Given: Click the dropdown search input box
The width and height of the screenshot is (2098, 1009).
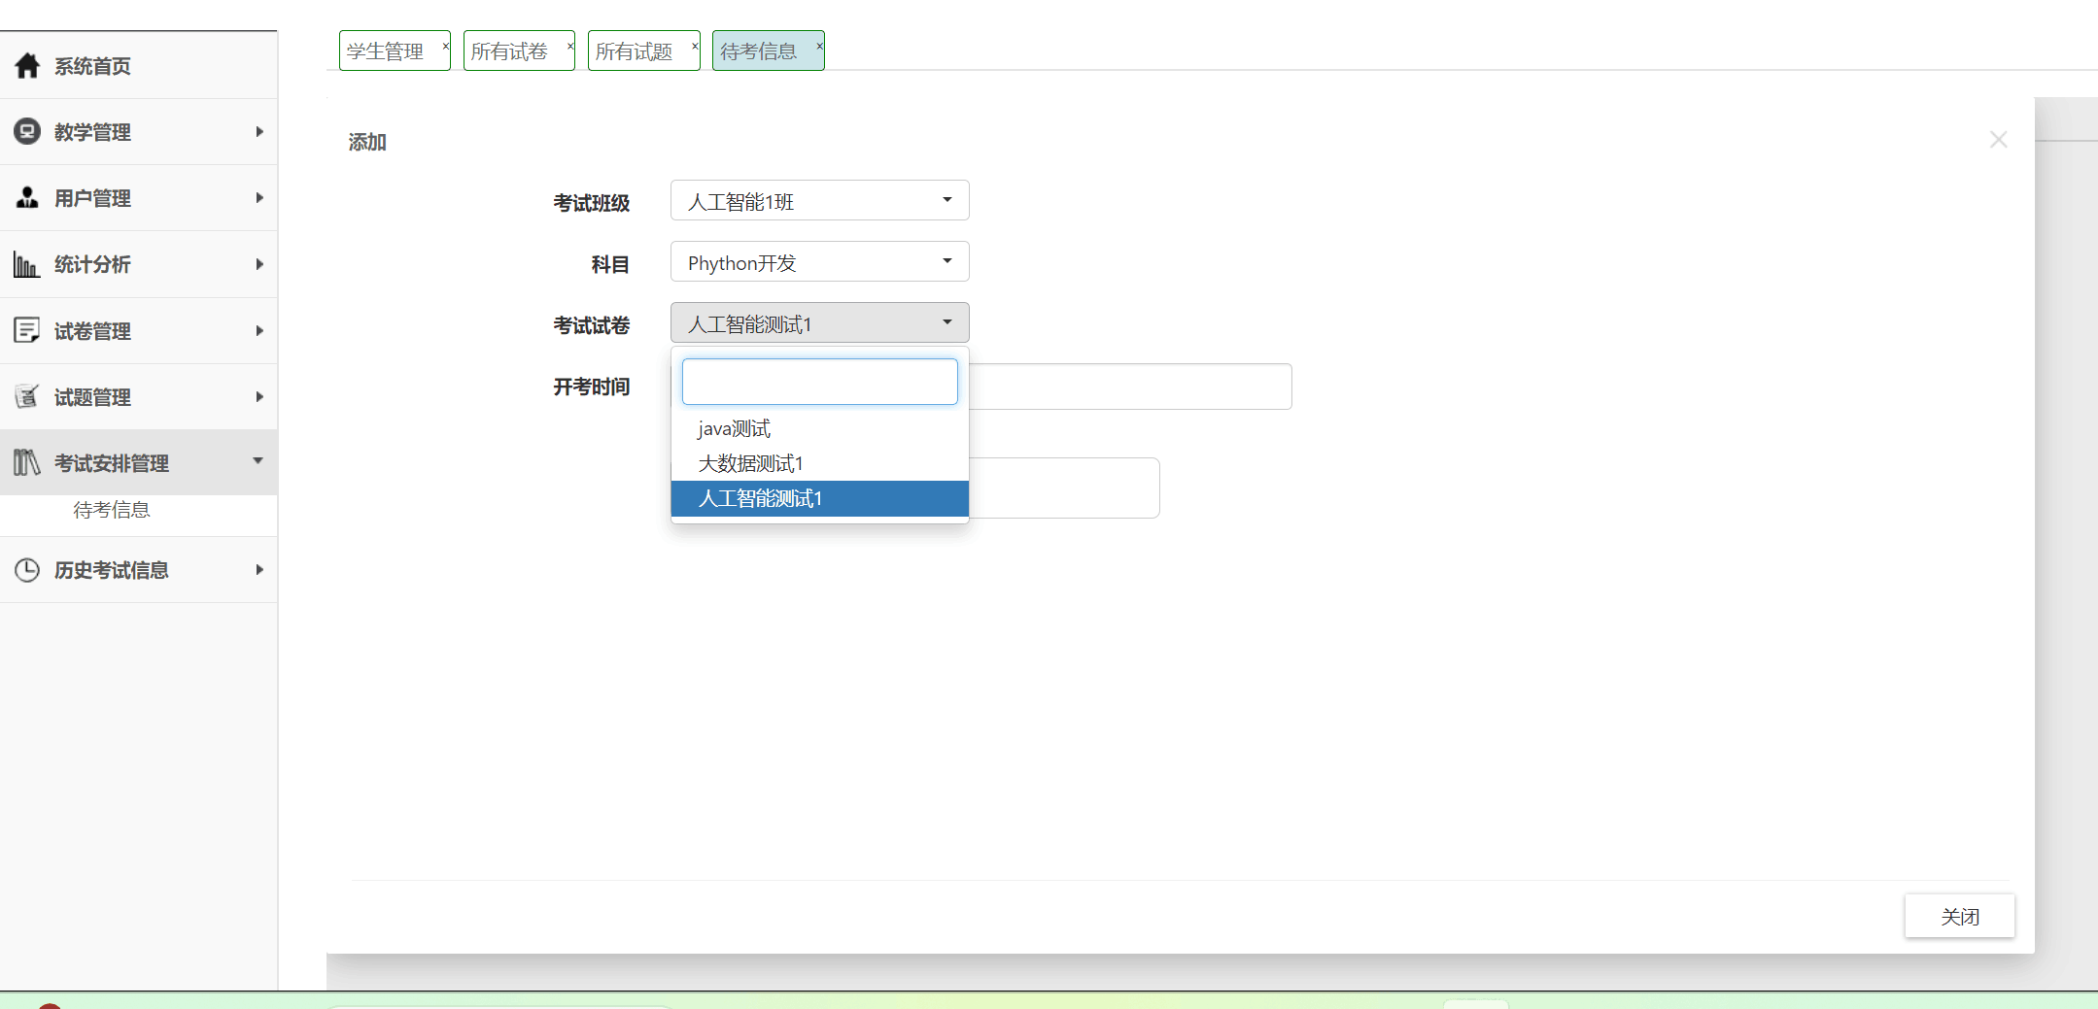Looking at the screenshot, I should [x=819, y=382].
